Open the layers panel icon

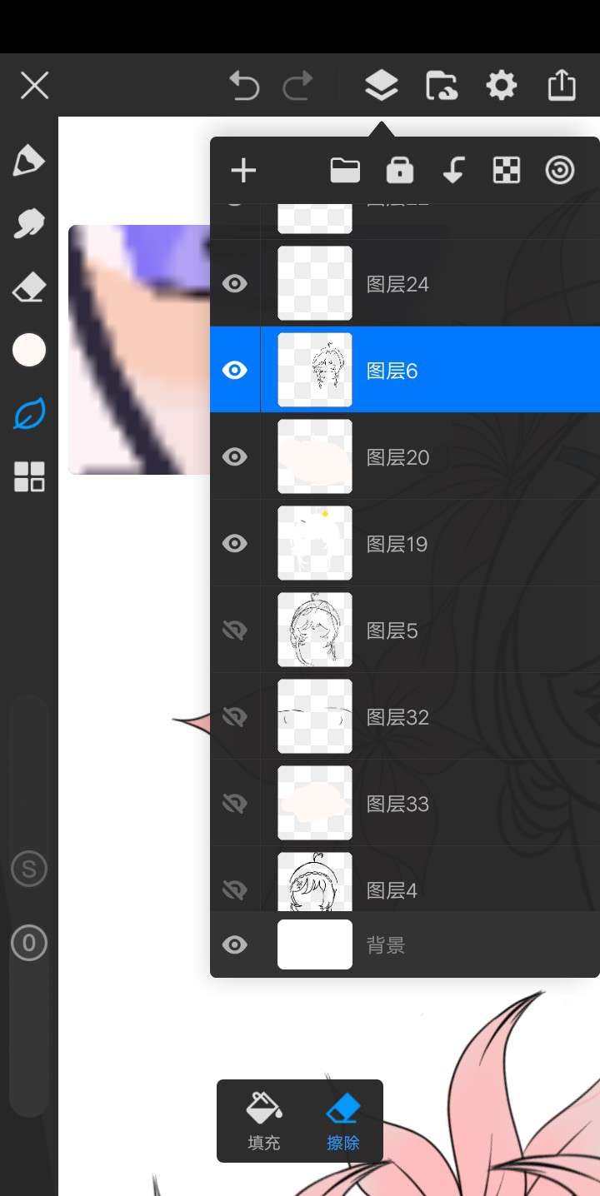click(x=381, y=85)
